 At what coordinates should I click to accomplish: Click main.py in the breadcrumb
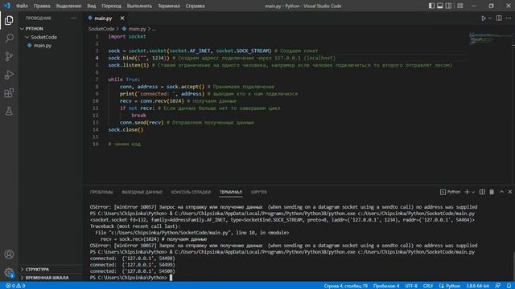coord(137,29)
